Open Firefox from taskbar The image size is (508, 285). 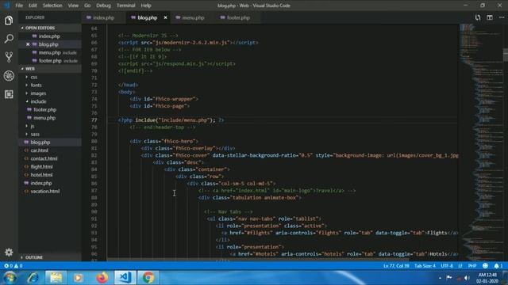102,278
